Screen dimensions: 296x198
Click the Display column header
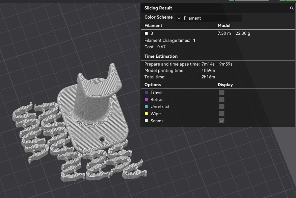(225, 85)
